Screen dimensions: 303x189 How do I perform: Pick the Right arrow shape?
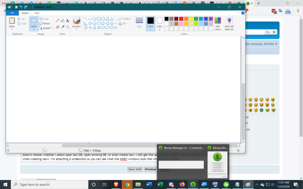click(103, 23)
